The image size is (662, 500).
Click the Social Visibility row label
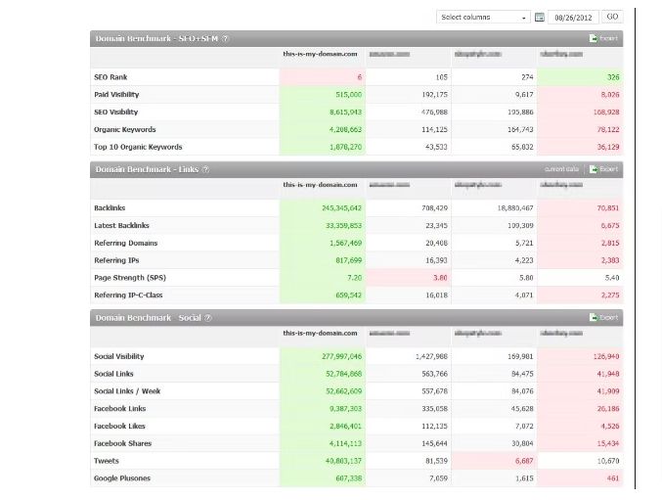click(119, 356)
